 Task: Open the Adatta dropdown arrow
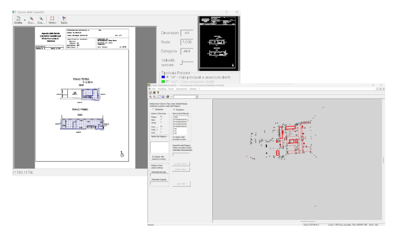click(24, 20)
